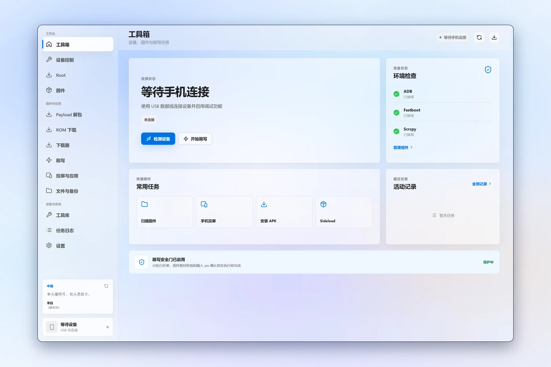
Task: Open the 安装 APK quick task card
Action: pos(284,212)
